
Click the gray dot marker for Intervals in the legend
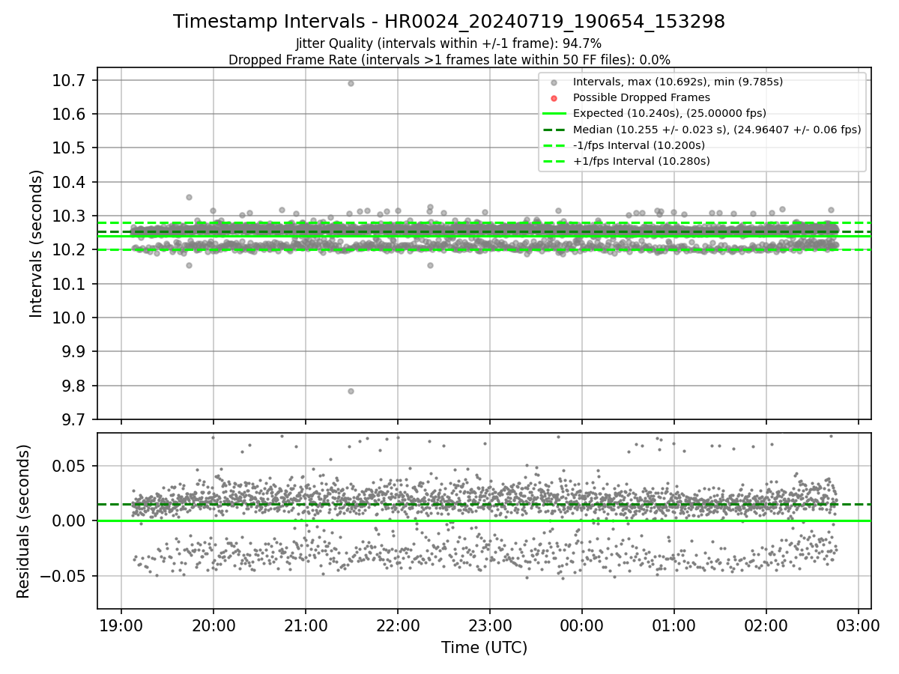click(554, 82)
